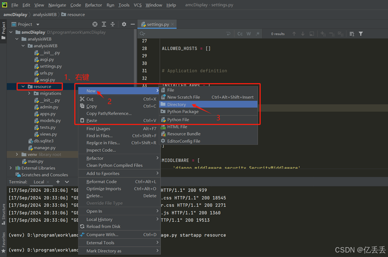Collapse the inner analysisWEB package
This screenshot has height=257, width=388.
point(23,46)
